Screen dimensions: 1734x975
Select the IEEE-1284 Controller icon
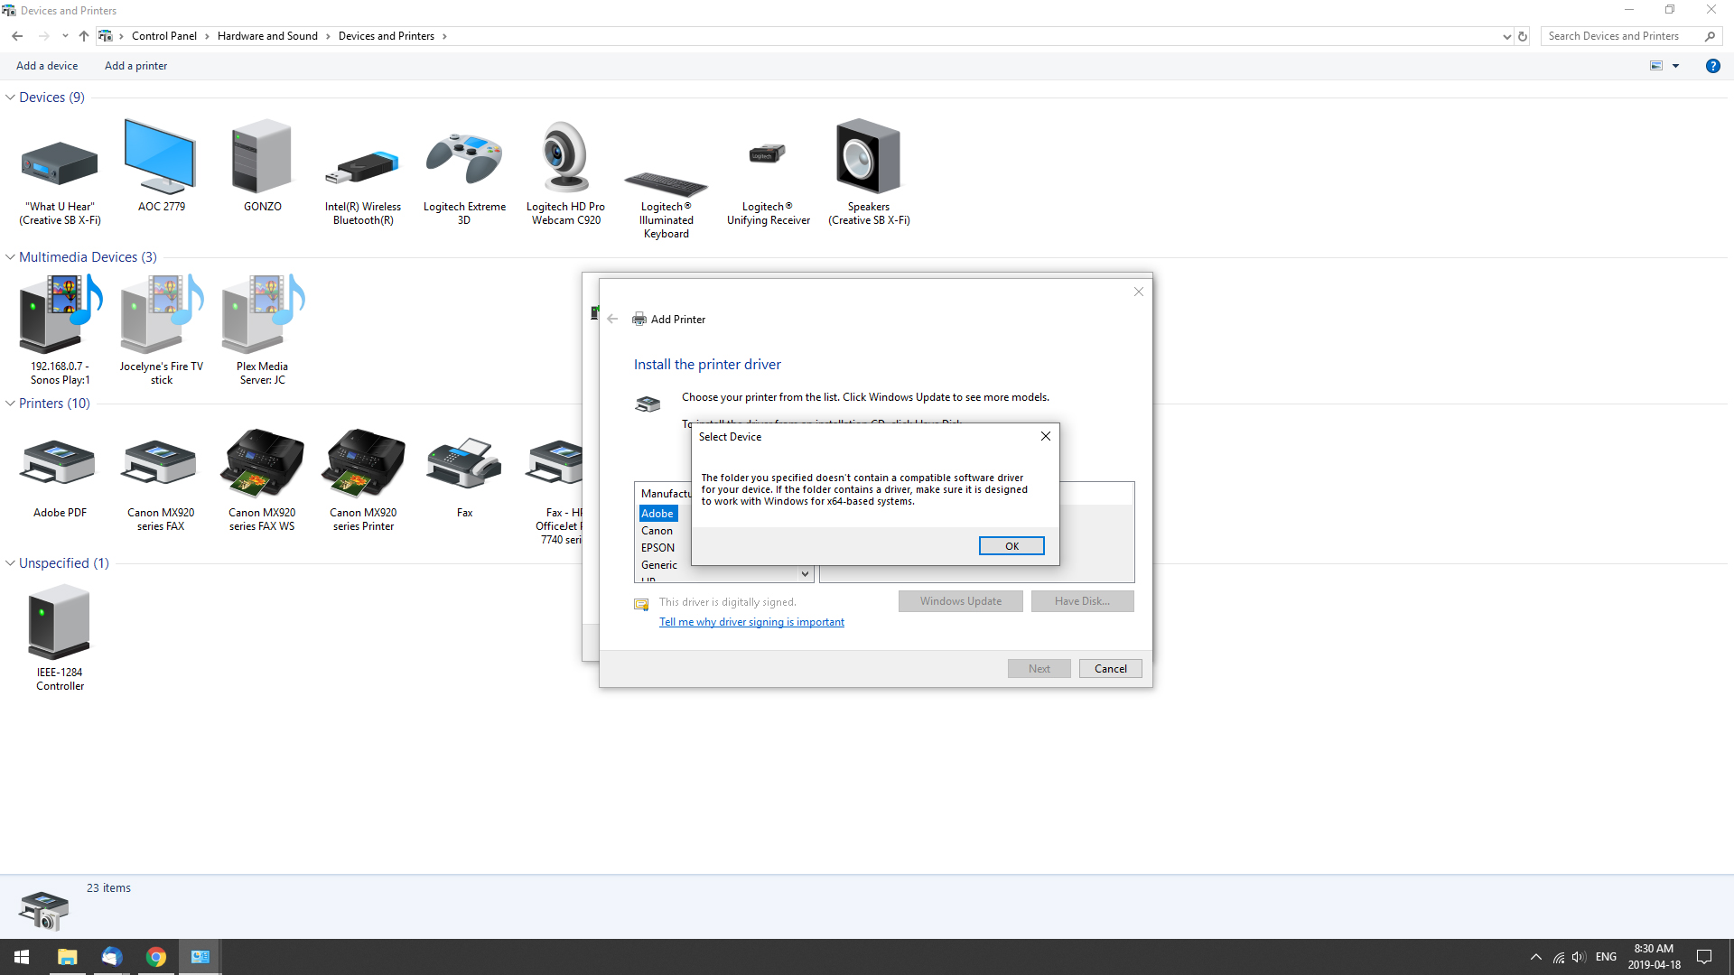point(58,623)
